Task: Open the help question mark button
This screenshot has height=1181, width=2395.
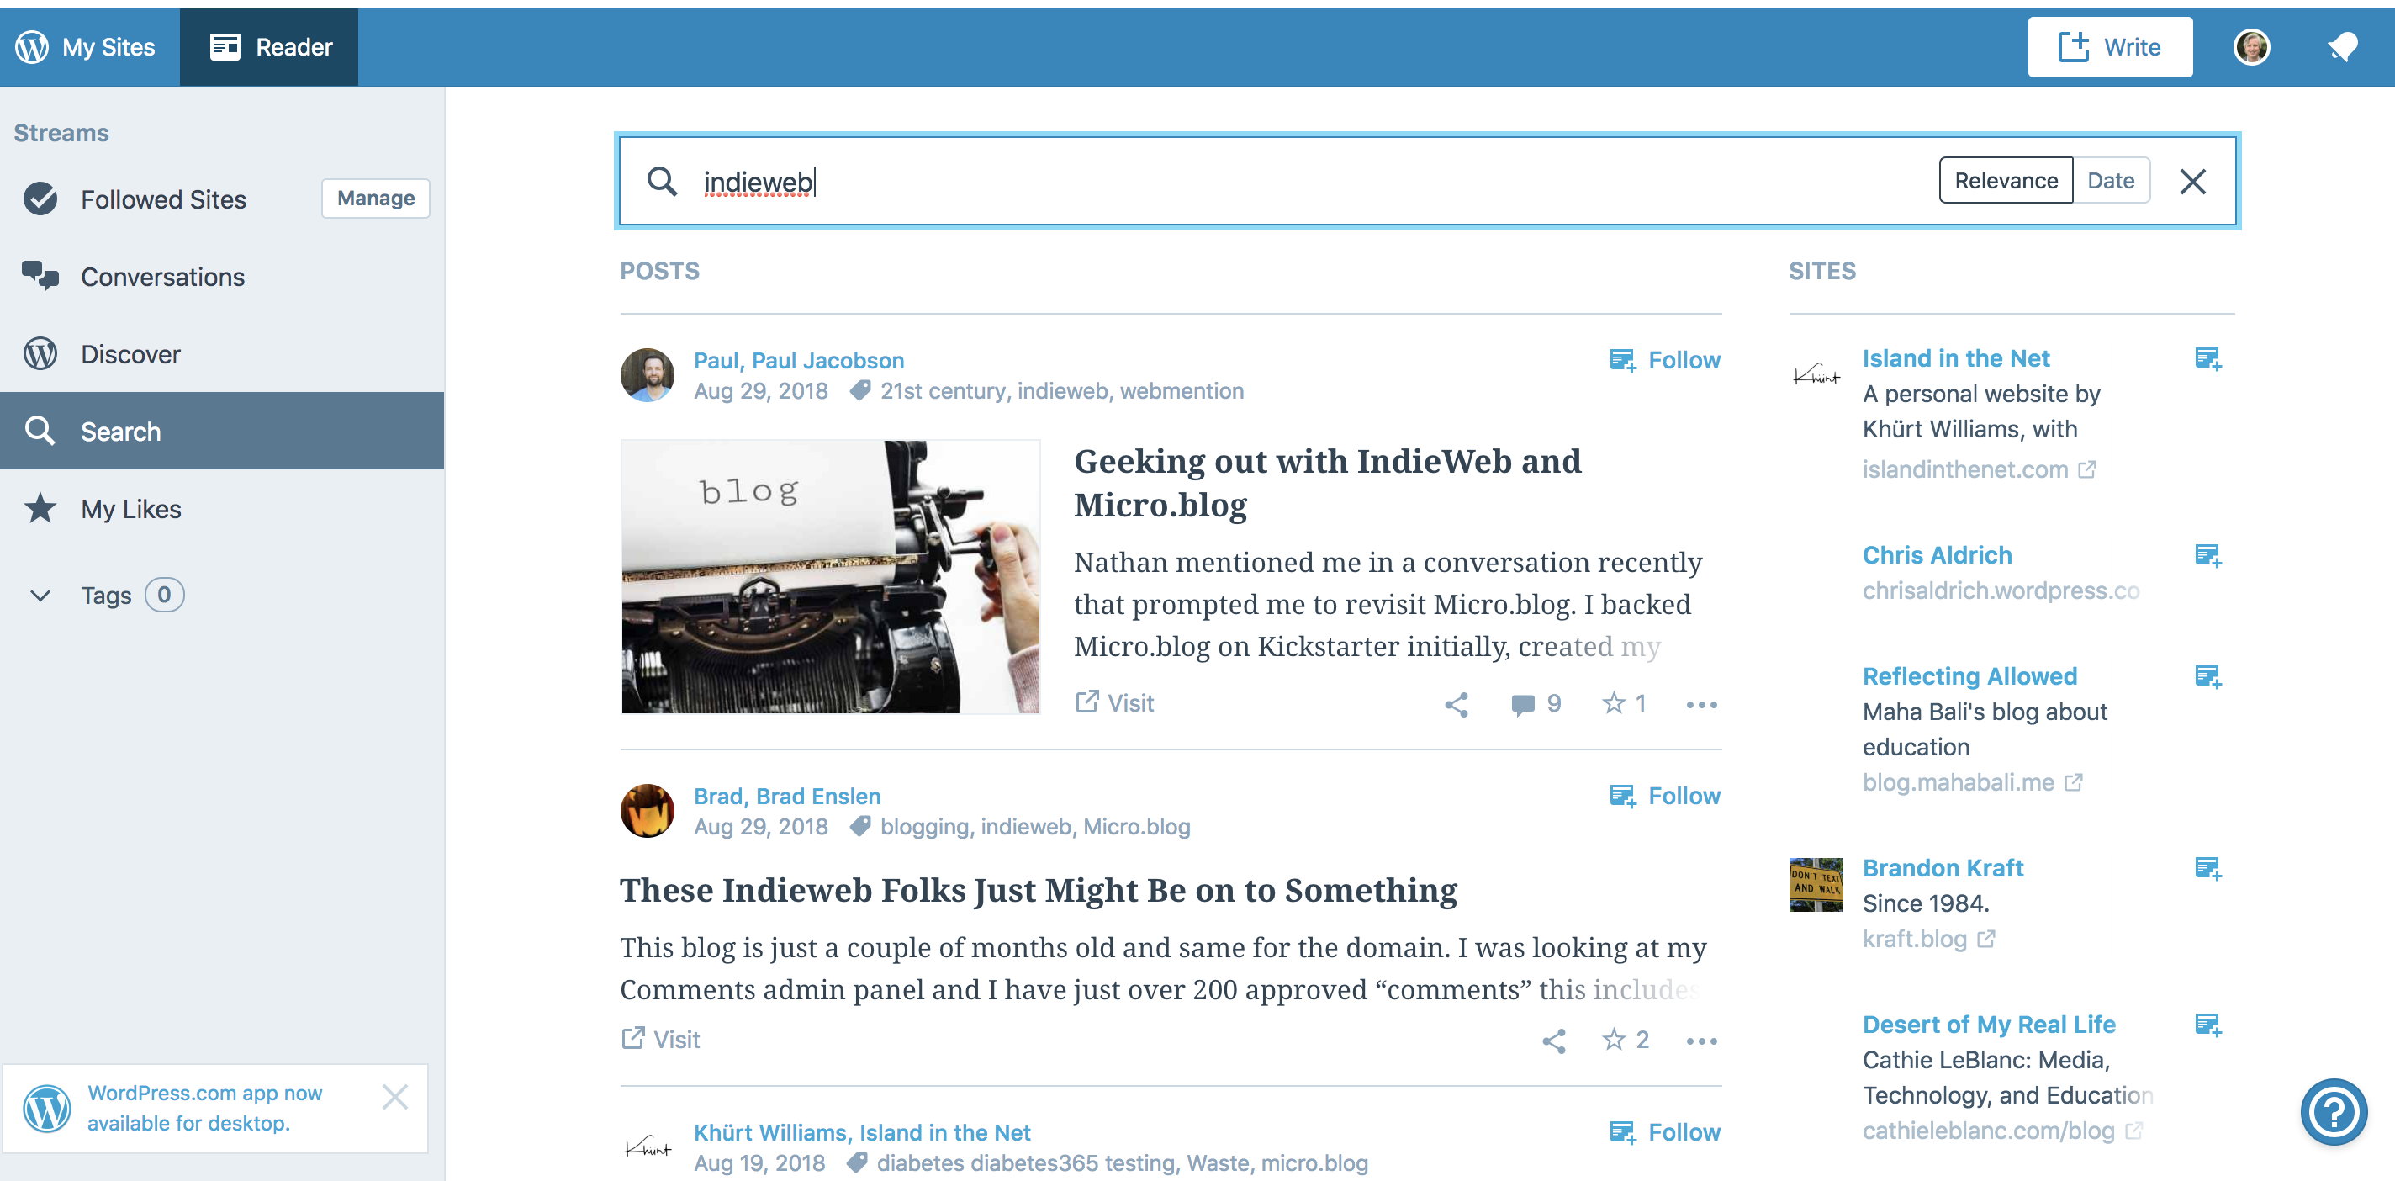Action: pos(2334,1111)
